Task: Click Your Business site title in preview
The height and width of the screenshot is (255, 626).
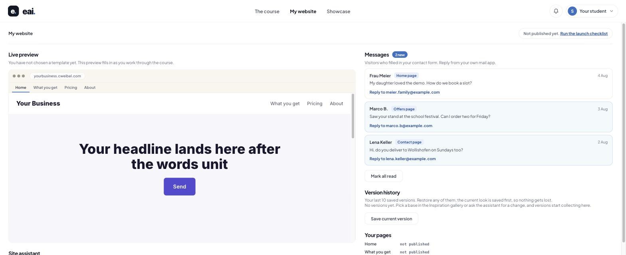Action: pos(38,104)
